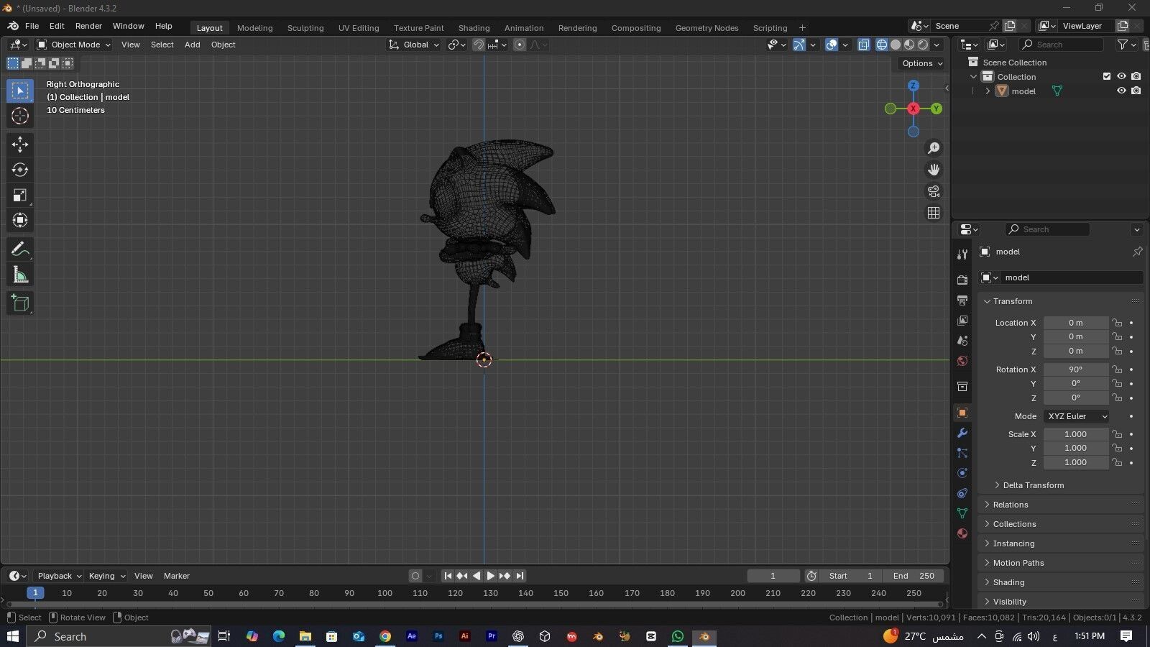Toggle camera view icon
The width and height of the screenshot is (1150, 647).
(934, 191)
